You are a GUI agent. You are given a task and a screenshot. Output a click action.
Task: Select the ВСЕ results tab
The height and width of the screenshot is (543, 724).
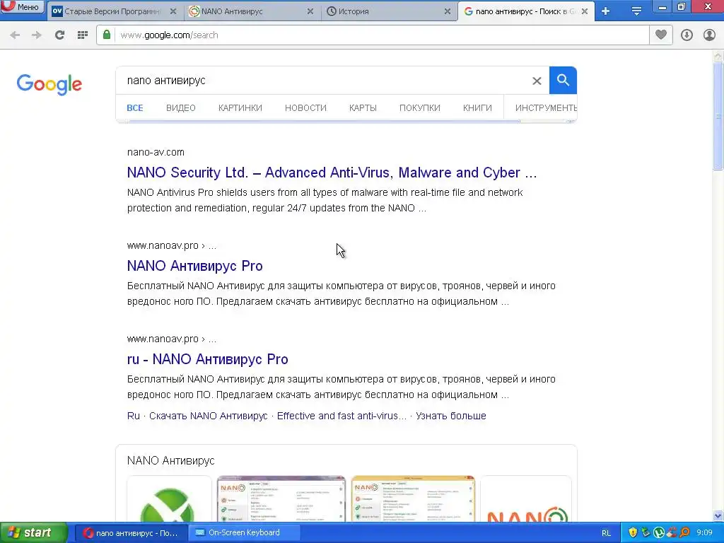tap(135, 108)
